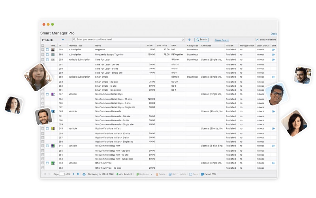
Task: Open the Docs link
Action: pos(274,34)
